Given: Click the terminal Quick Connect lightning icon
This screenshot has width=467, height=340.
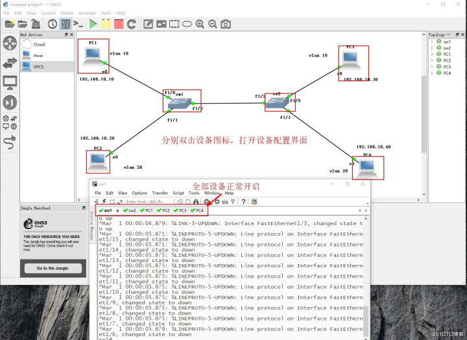Looking at the screenshot, I should click(104, 202).
